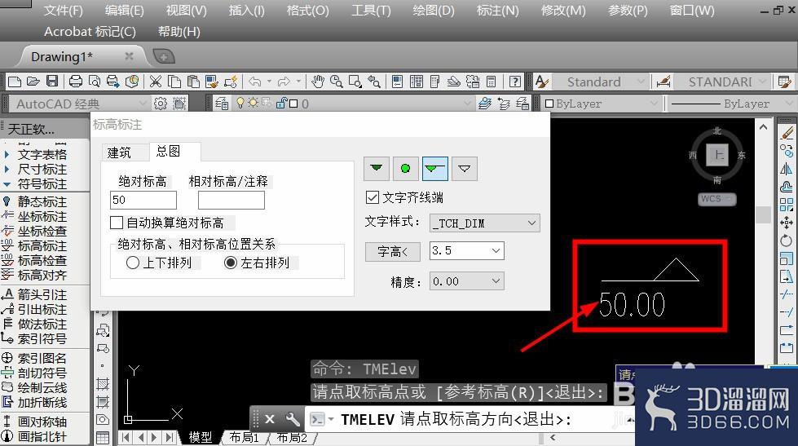Switch to the 模型 tab
This screenshot has height=446, width=798.
200,437
